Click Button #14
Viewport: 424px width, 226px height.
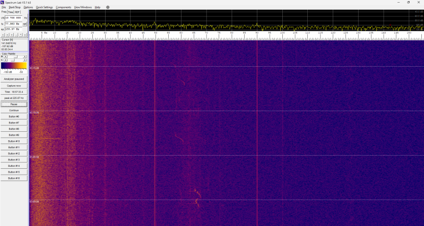point(14,166)
